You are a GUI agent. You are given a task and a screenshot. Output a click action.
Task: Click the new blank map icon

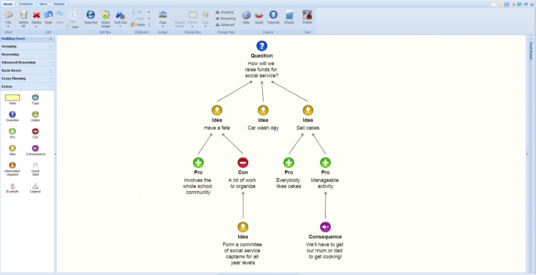[494, 4]
